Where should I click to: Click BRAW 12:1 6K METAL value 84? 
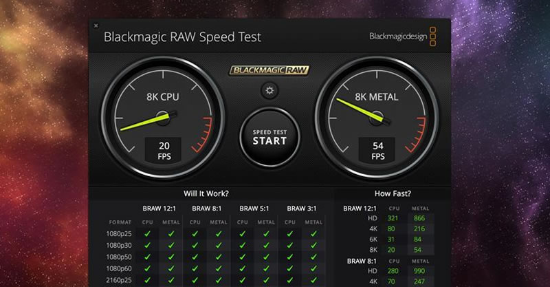point(417,240)
